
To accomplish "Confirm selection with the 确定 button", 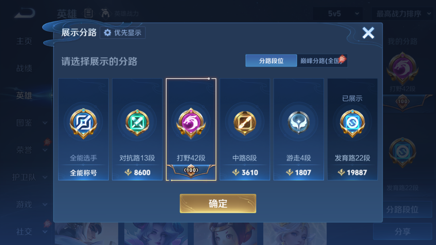I will [218, 204].
